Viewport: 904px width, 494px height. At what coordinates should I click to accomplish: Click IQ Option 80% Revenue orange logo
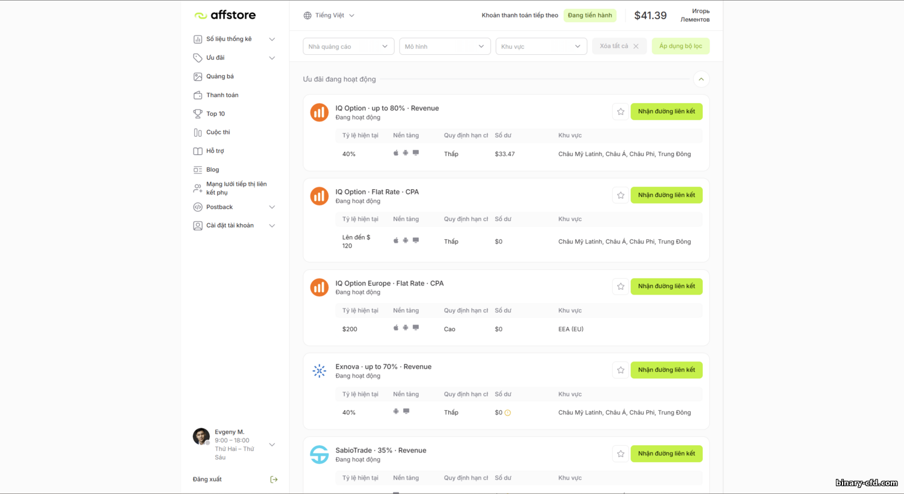(x=319, y=113)
